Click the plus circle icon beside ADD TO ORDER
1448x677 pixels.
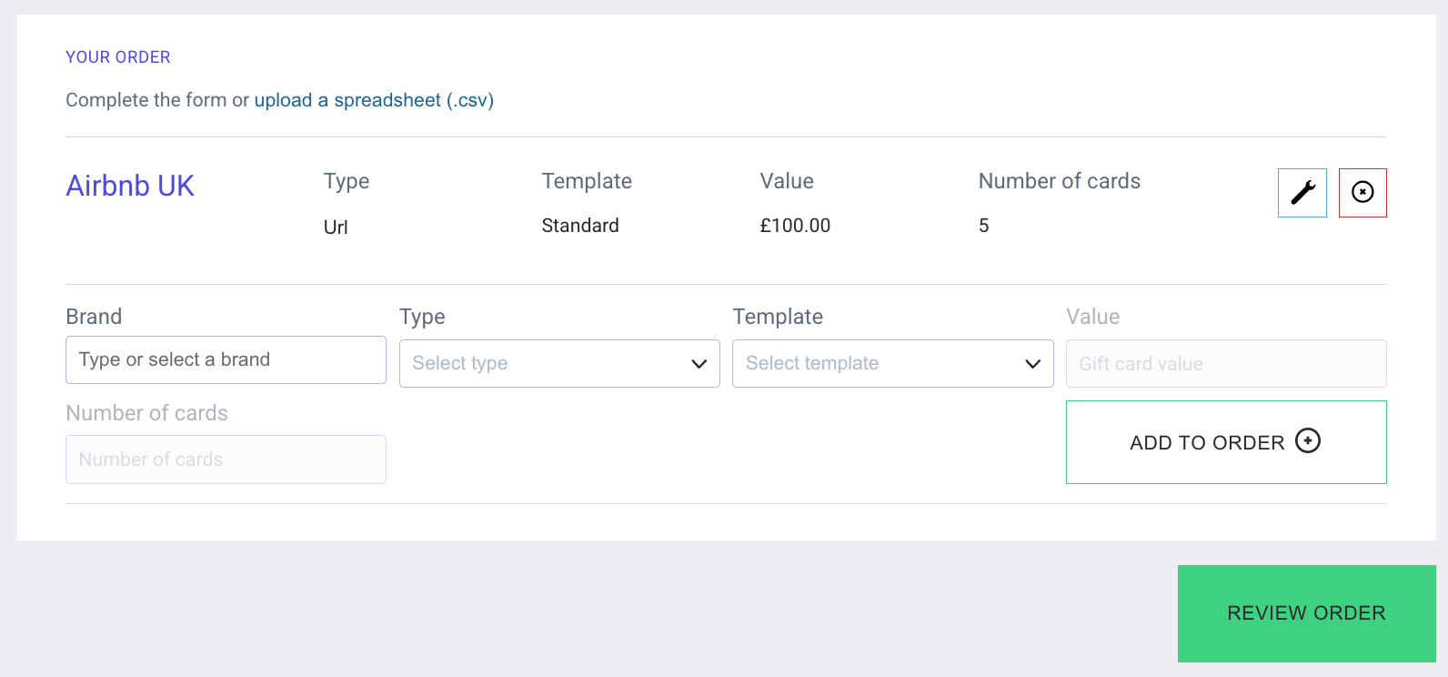point(1307,441)
